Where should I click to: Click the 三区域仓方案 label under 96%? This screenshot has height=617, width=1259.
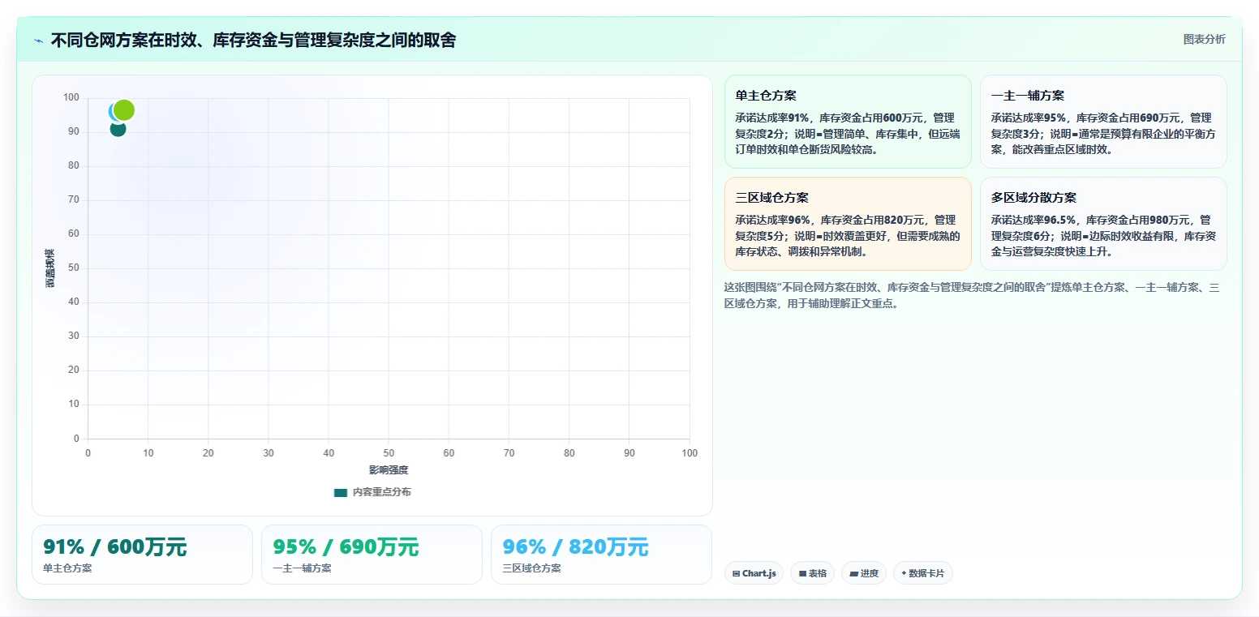coord(531,568)
